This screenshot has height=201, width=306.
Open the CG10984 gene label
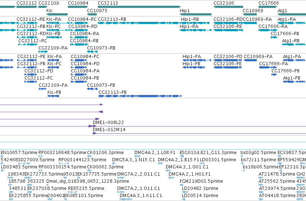coord(78,3)
